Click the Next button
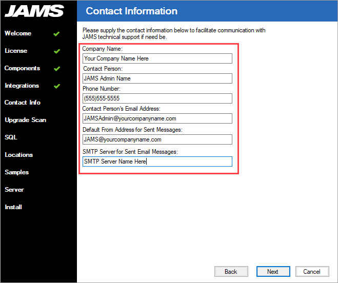This screenshot has height=283, width=338. coord(273,271)
